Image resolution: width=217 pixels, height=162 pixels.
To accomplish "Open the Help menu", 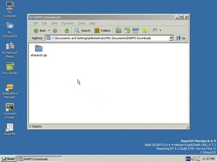I will pos(92,23).
